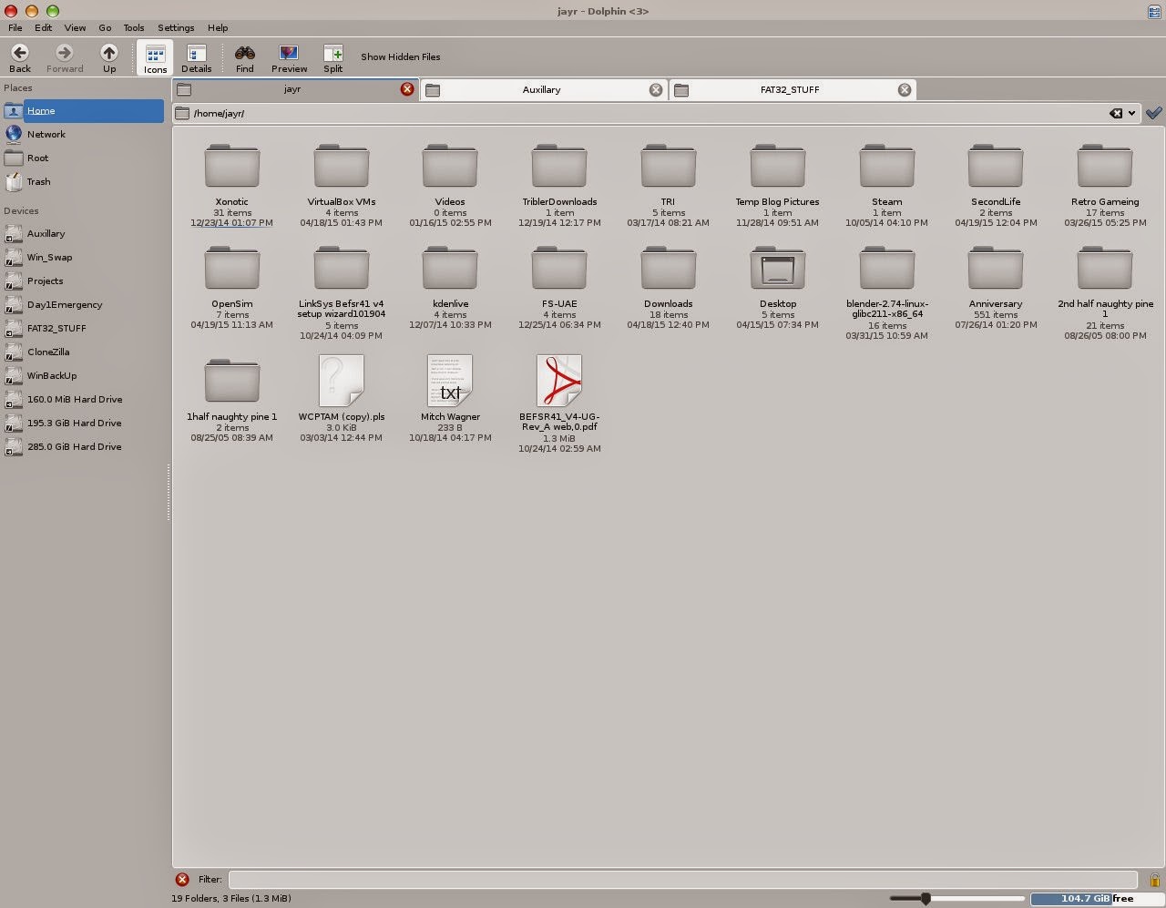Open the View menu
Image resolution: width=1166 pixels, height=908 pixels.
(x=75, y=28)
